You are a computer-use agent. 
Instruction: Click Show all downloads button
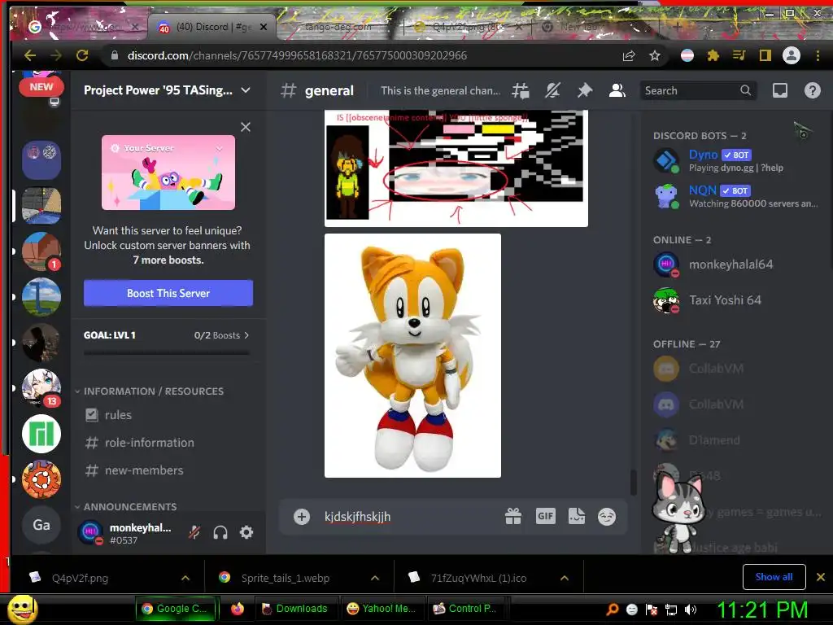point(774,577)
